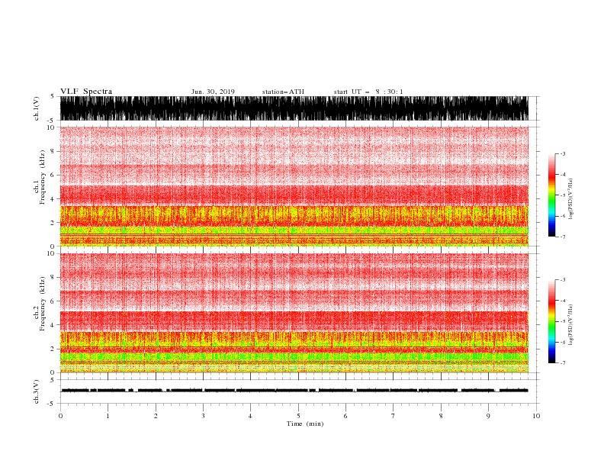
Task: Click the ch.1 frequency axis "4" tick
Action: coord(53,199)
